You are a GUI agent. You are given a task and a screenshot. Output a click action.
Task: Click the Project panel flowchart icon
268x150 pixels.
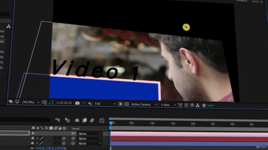click(x=8, y=26)
